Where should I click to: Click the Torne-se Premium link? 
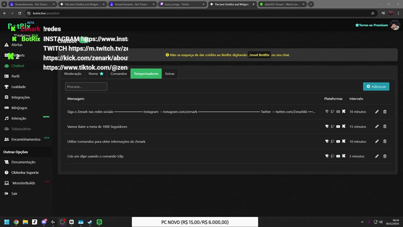click(372, 25)
